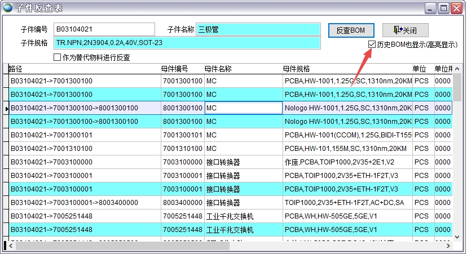467x254 pixels.
Task: Click the current-row arrow indicator at left
Action: [6, 108]
